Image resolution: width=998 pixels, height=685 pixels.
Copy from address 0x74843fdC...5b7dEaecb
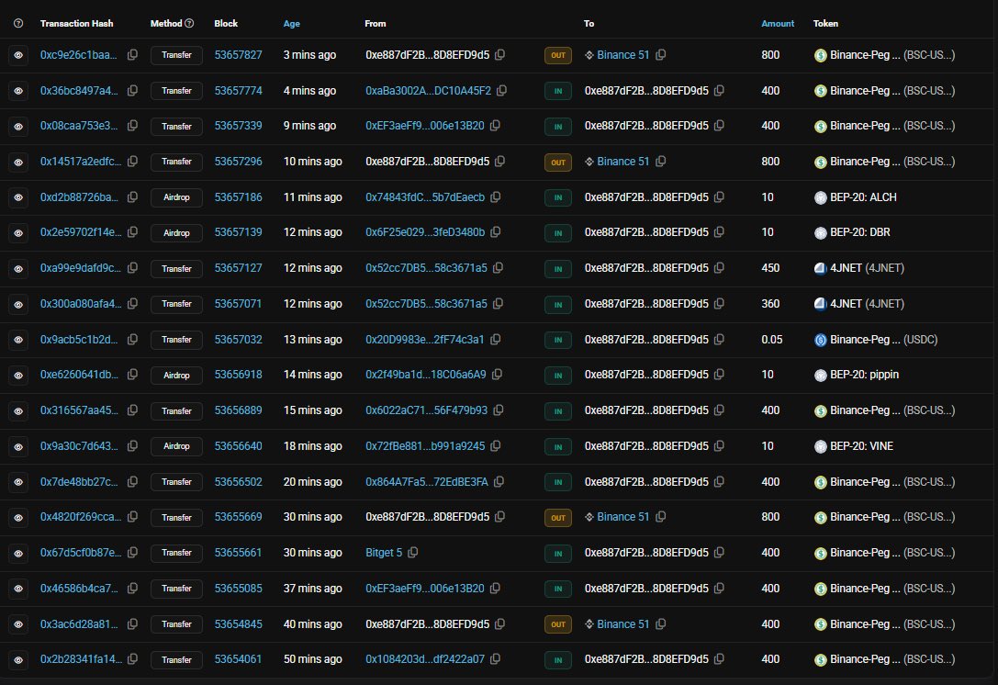(x=495, y=197)
